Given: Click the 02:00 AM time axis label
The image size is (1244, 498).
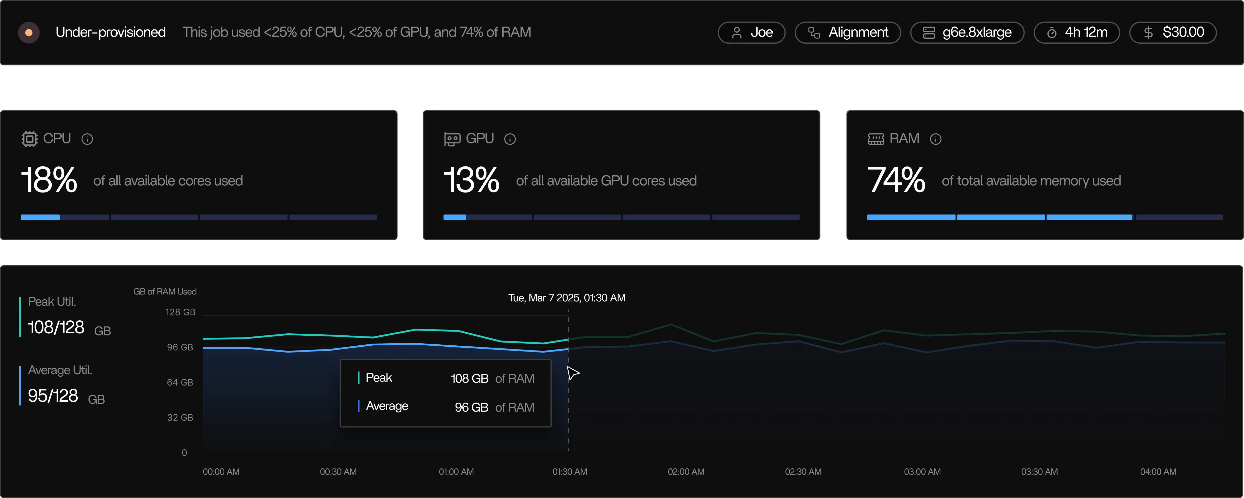Looking at the screenshot, I should click(686, 471).
